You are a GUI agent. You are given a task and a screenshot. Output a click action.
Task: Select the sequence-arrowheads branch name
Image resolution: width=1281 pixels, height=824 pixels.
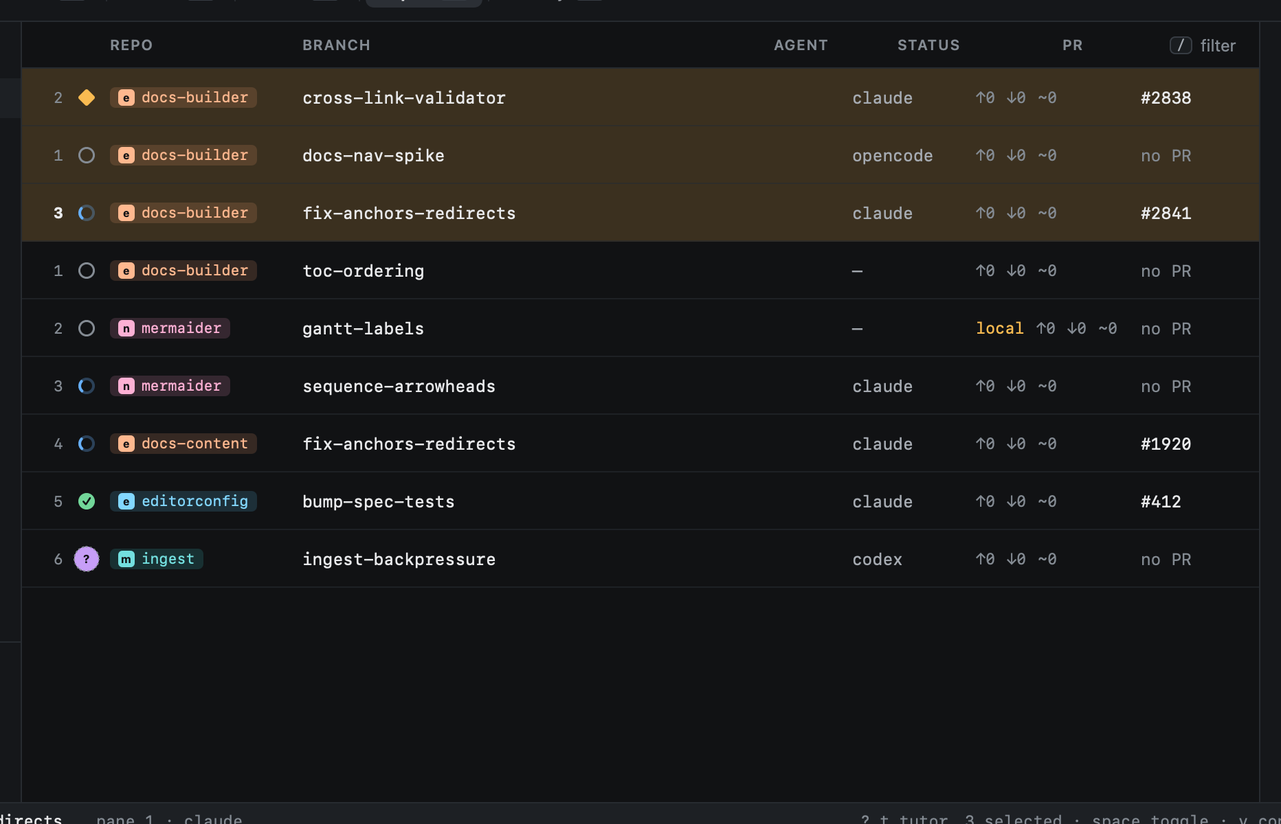[x=399, y=386]
